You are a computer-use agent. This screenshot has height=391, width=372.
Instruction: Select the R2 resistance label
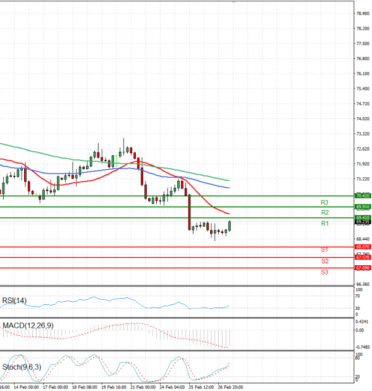pyautogui.click(x=325, y=213)
